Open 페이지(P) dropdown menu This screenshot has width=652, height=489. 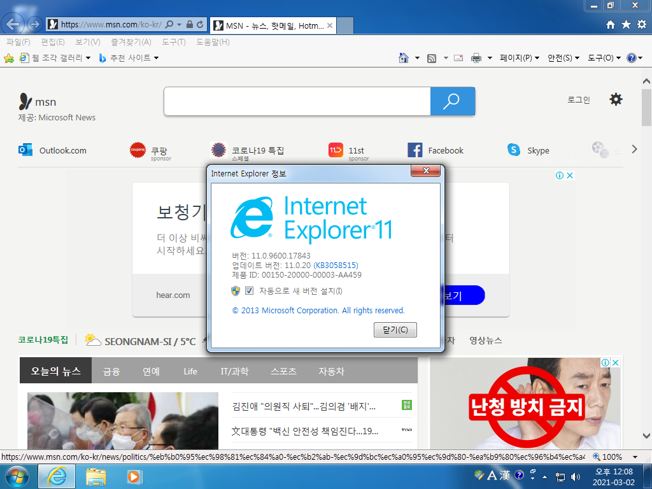tap(519, 58)
